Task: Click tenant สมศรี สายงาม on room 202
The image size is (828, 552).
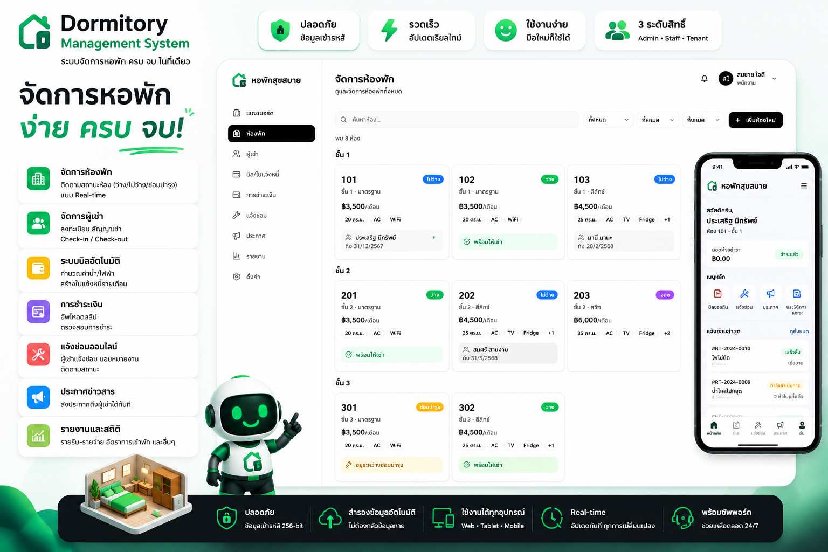Action: [x=508, y=354]
